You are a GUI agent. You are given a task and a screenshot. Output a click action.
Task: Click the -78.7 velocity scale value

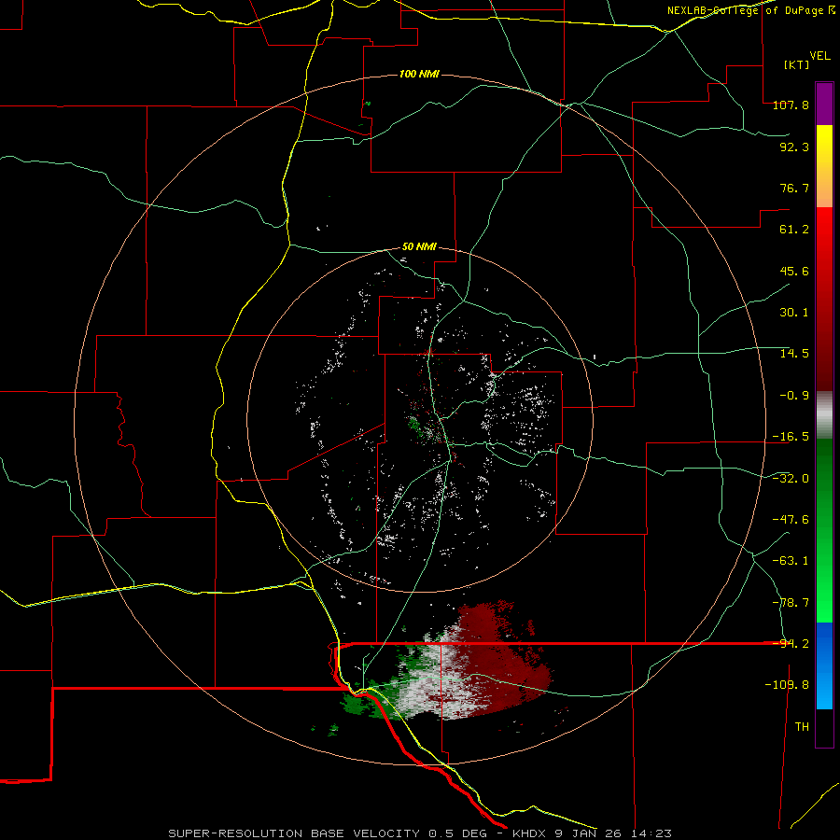pyautogui.click(x=791, y=603)
